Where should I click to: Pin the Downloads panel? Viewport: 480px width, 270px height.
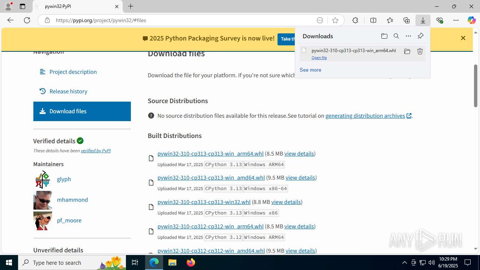coord(420,36)
